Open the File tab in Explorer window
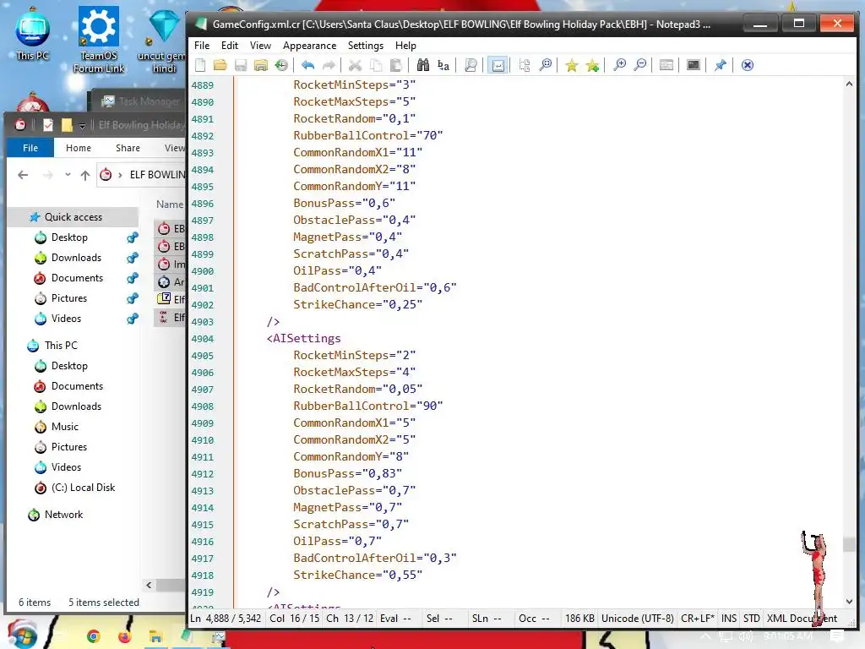The height and width of the screenshot is (649, 865). click(30, 148)
